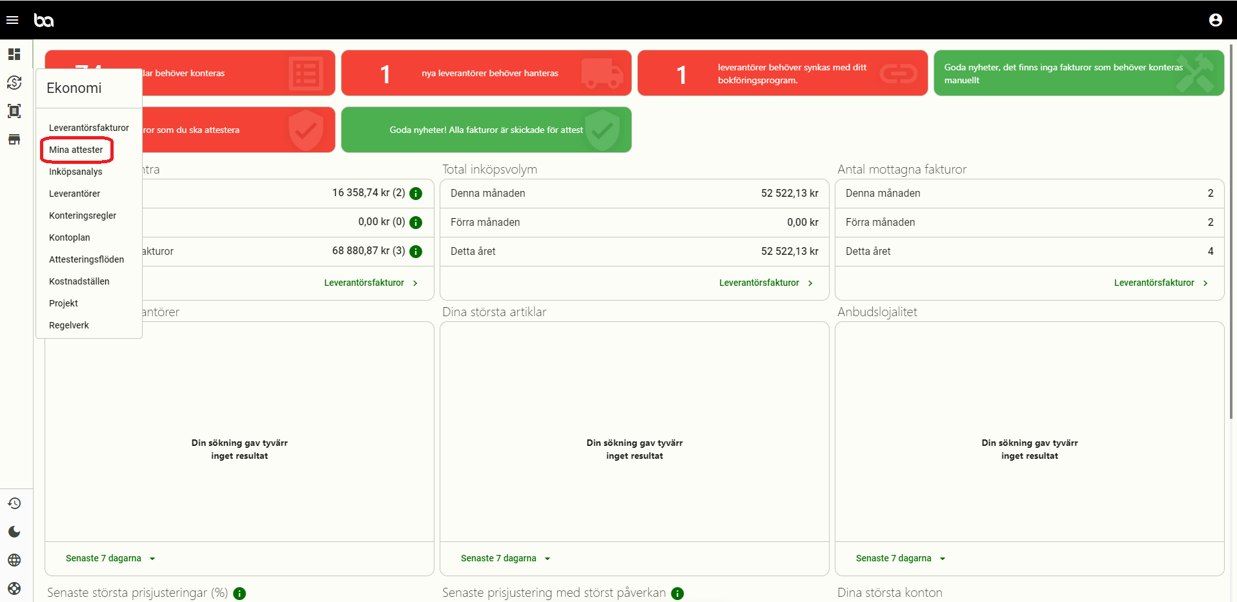Open Attesteringsflöden menu entry
This screenshot has height=602, width=1237.
point(87,259)
